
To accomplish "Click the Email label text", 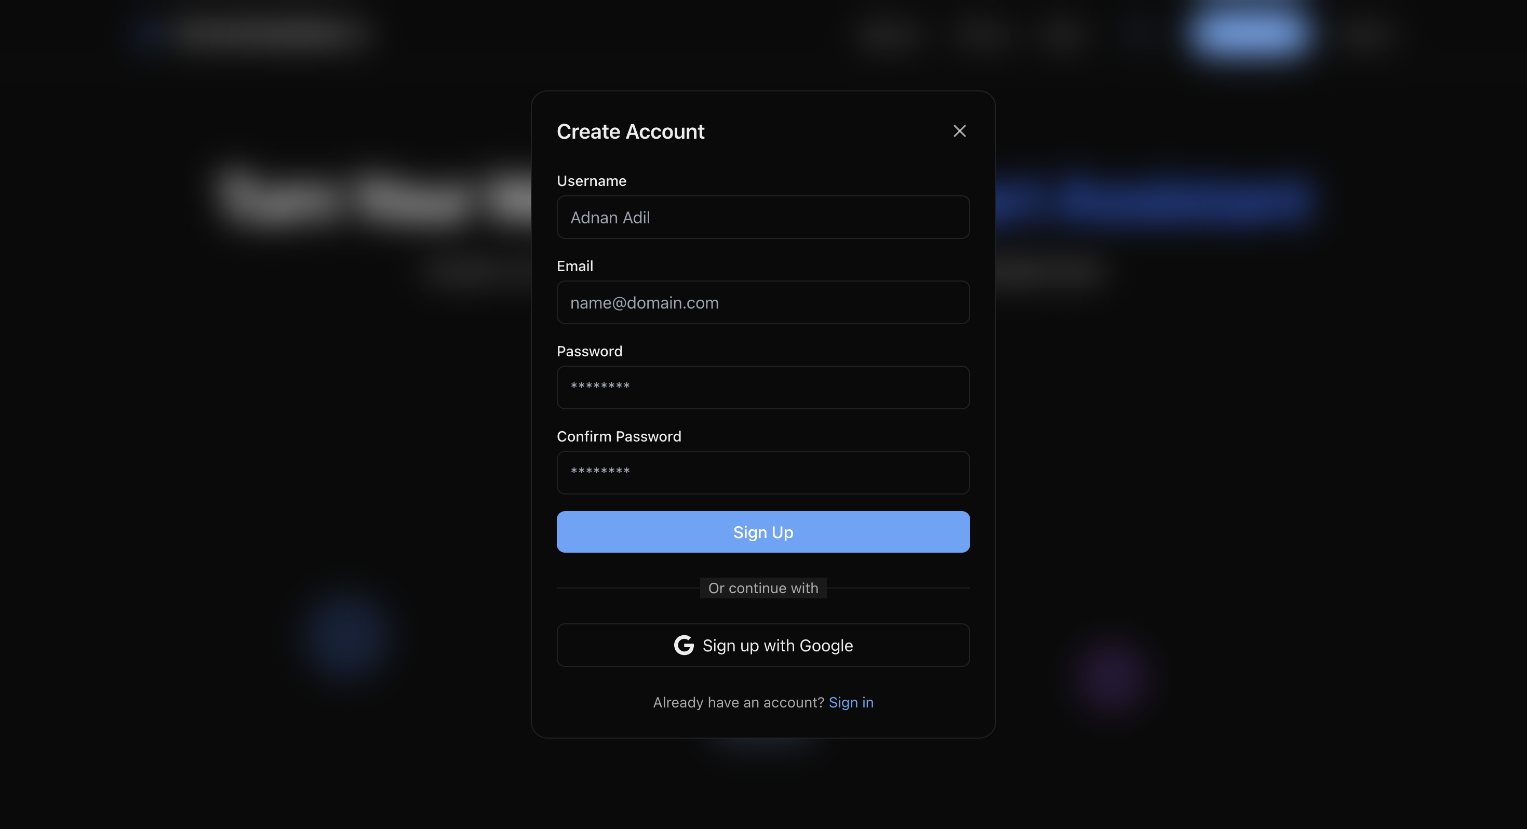I will click(x=574, y=266).
